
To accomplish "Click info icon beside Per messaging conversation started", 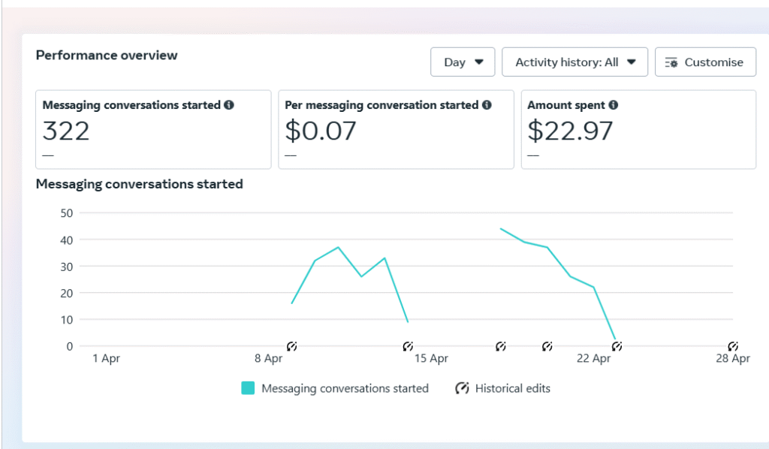I will pos(487,105).
